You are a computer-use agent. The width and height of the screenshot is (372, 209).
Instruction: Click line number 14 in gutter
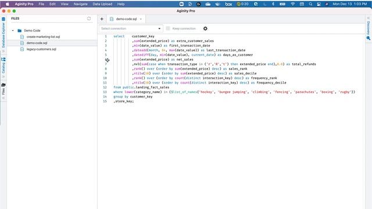tap(105, 97)
